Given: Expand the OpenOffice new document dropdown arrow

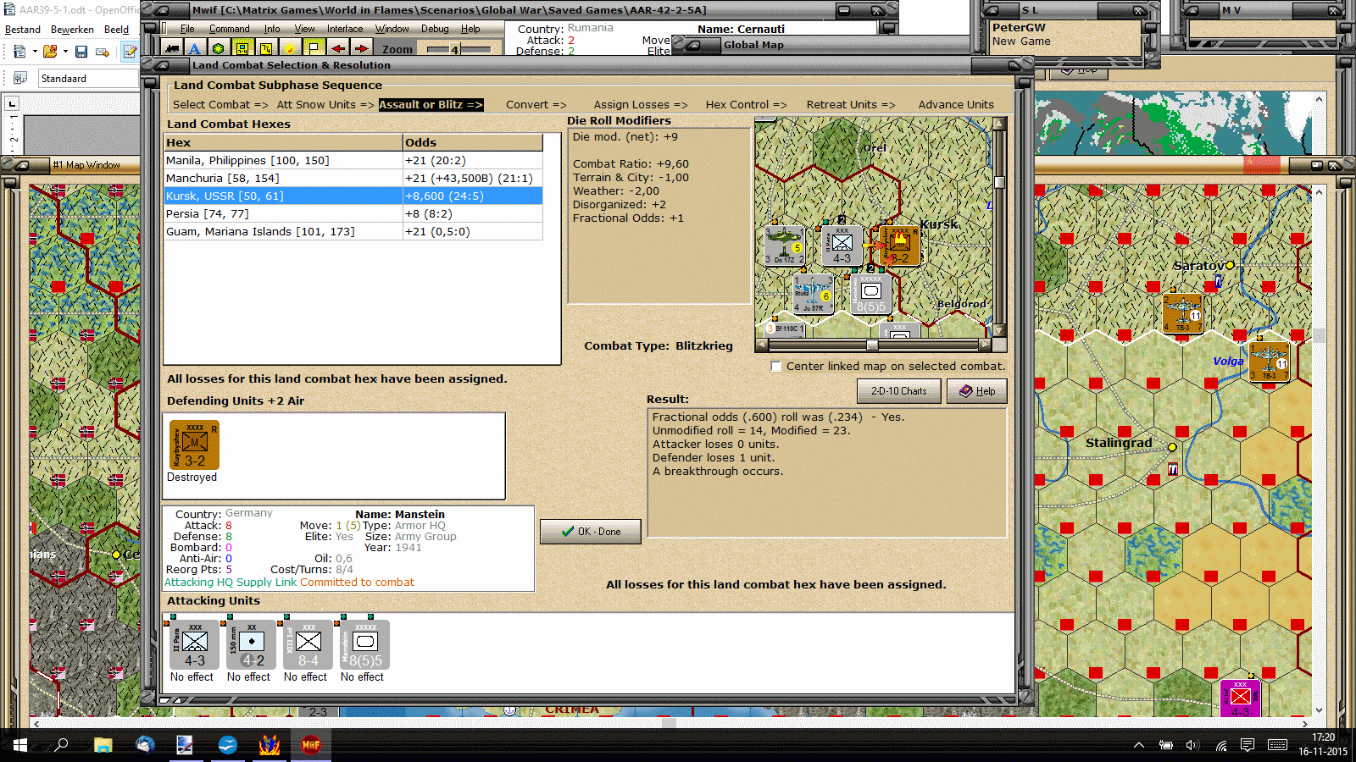Looking at the screenshot, I should click(x=35, y=52).
